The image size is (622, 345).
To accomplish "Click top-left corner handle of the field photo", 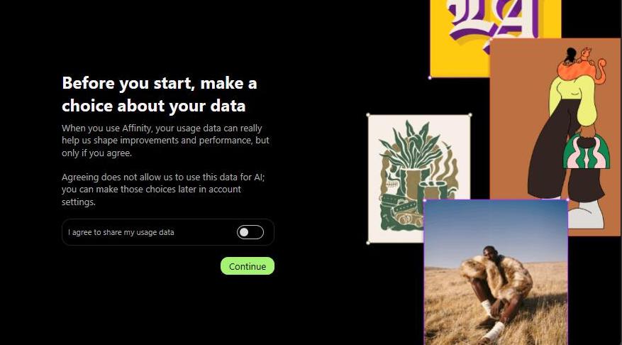I will point(424,200).
